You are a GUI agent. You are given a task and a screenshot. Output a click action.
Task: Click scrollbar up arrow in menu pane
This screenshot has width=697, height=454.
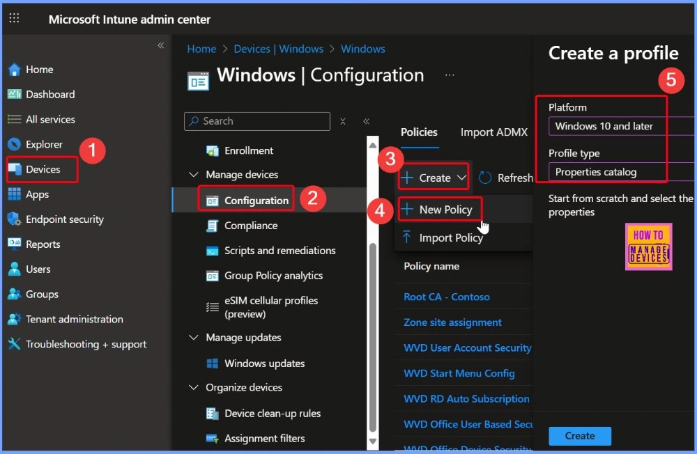tap(372, 146)
